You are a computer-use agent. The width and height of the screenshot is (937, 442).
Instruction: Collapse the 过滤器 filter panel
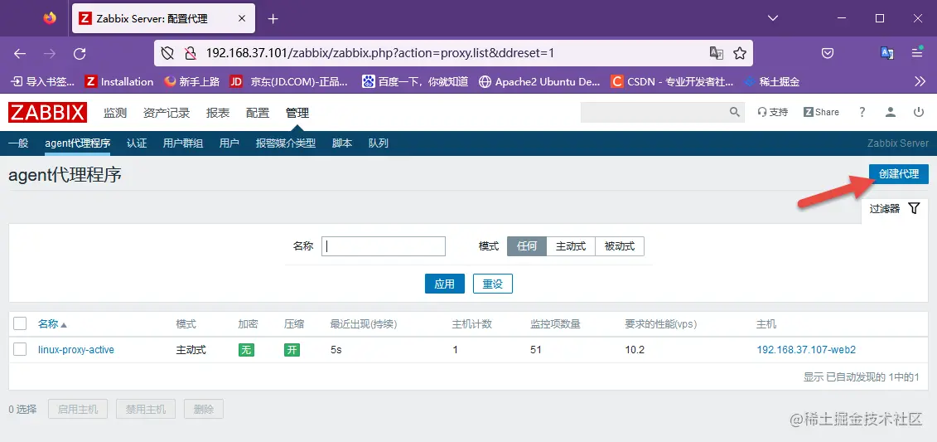tap(895, 209)
